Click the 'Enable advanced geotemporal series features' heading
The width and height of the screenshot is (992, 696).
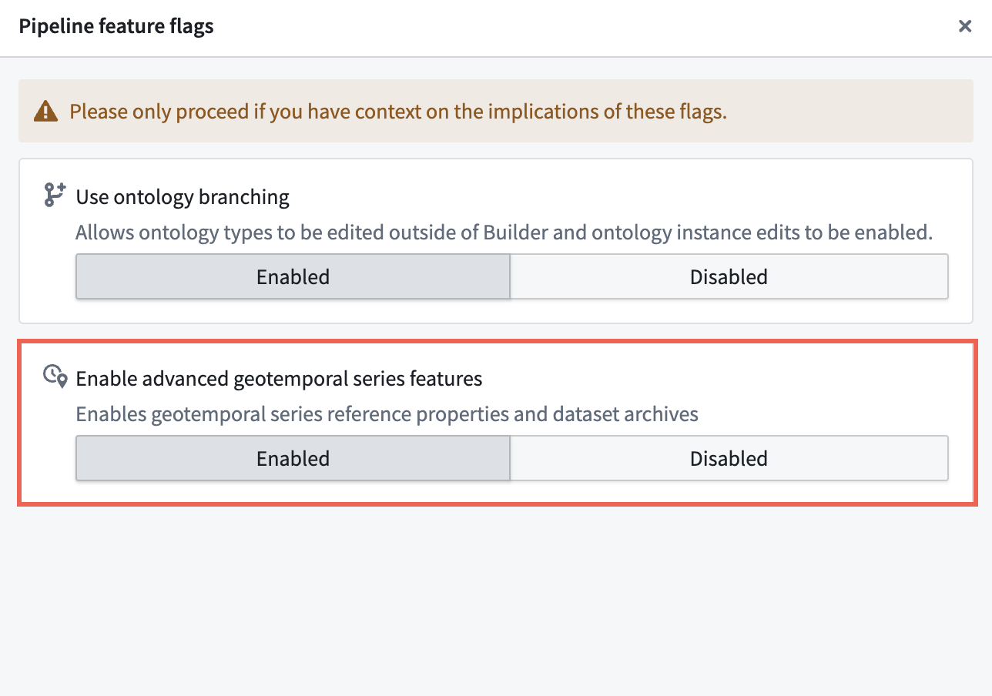tap(278, 378)
